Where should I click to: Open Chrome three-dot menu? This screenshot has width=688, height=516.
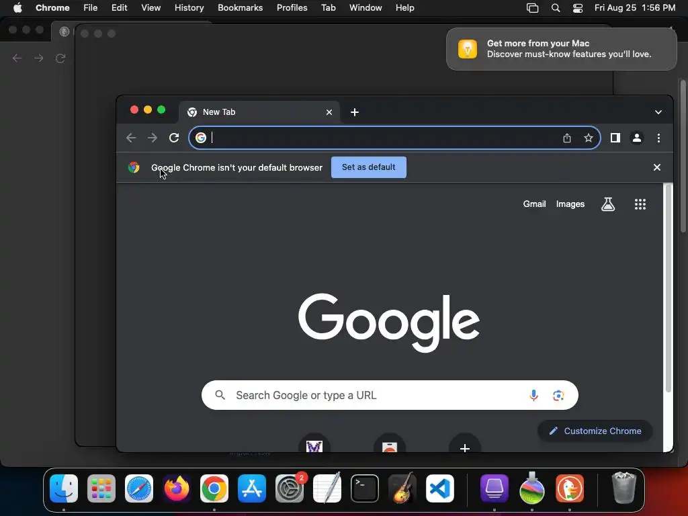click(658, 138)
